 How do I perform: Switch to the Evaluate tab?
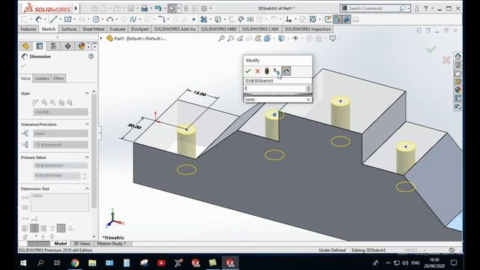coord(118,29)
